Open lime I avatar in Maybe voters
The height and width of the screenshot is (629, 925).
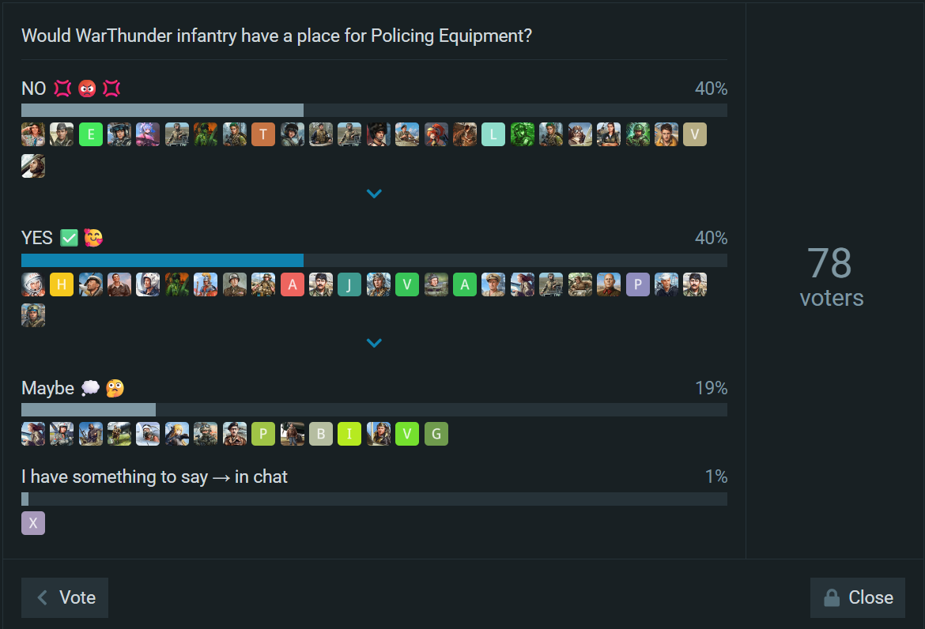coord(349,434)
